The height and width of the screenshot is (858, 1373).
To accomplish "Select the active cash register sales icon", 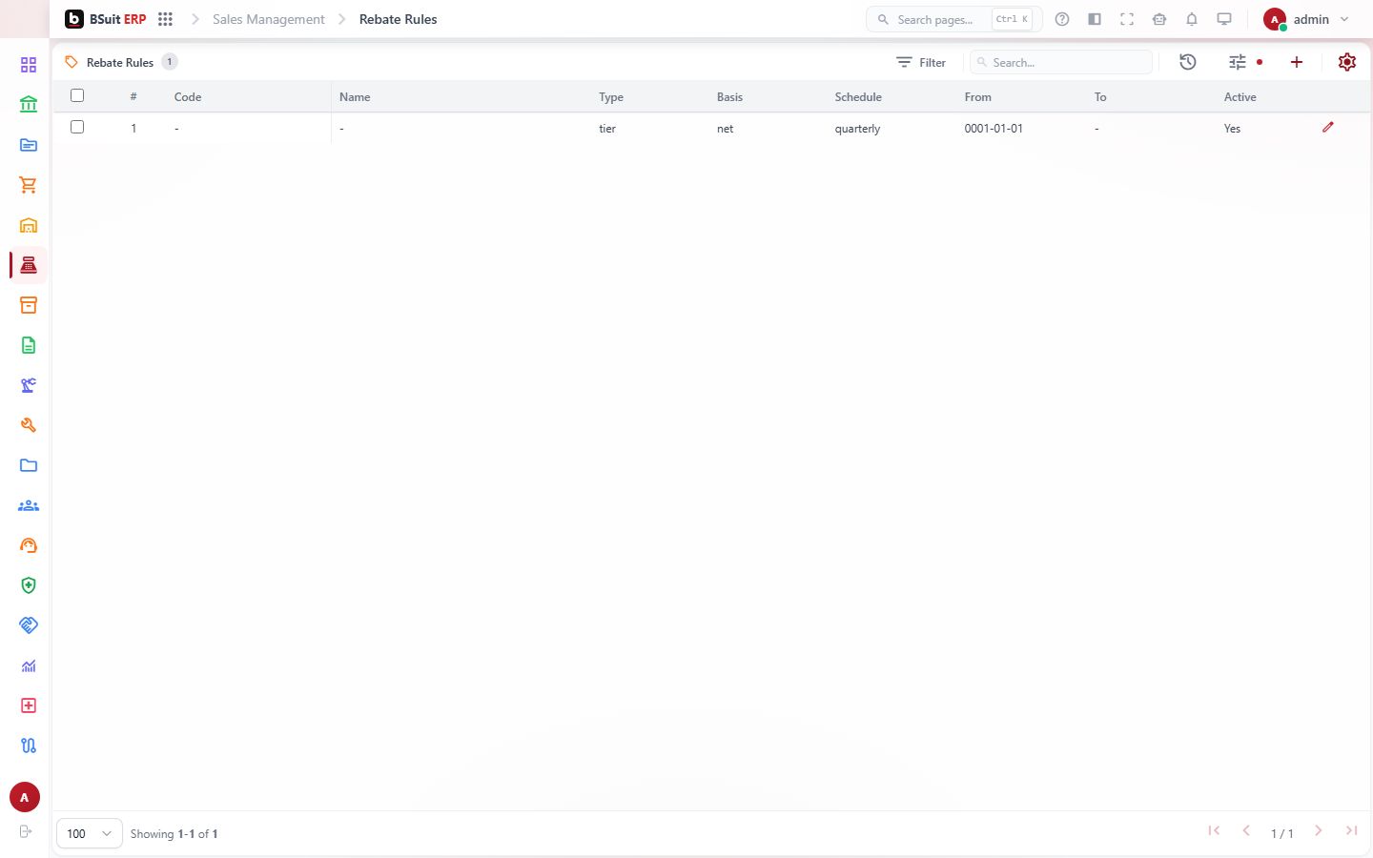I will [29, 265].
